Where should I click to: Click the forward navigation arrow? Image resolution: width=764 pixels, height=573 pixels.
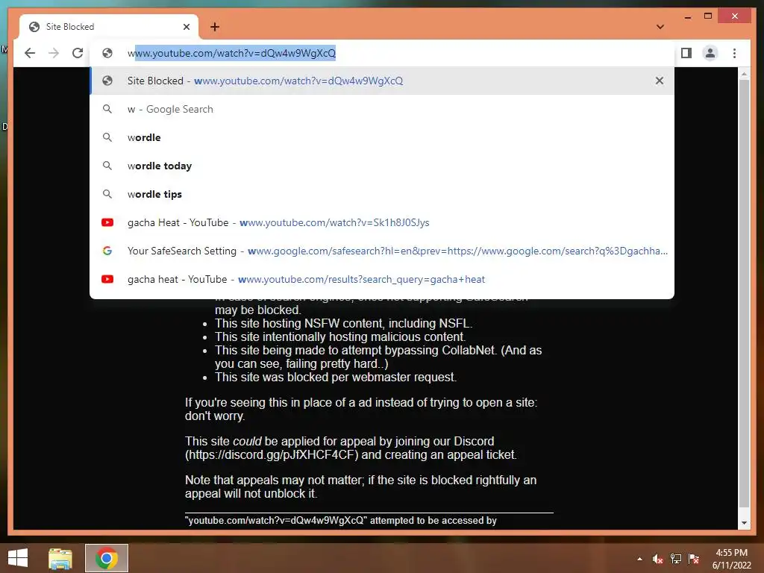pyautogui.click(x=54, y=53)
